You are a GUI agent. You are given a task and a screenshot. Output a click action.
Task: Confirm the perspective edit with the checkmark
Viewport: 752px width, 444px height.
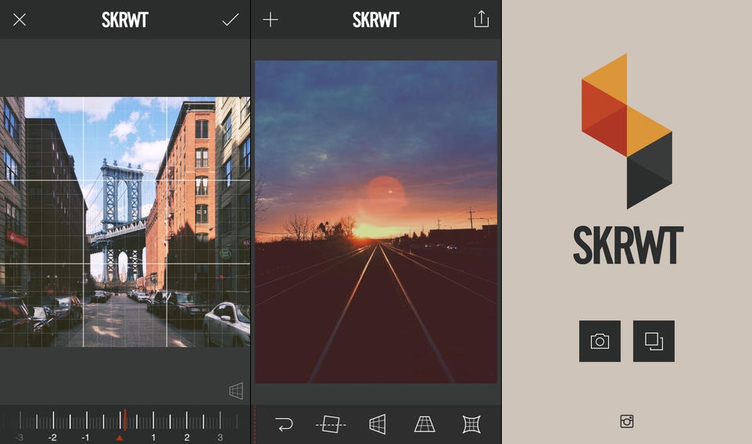(230, 20)
